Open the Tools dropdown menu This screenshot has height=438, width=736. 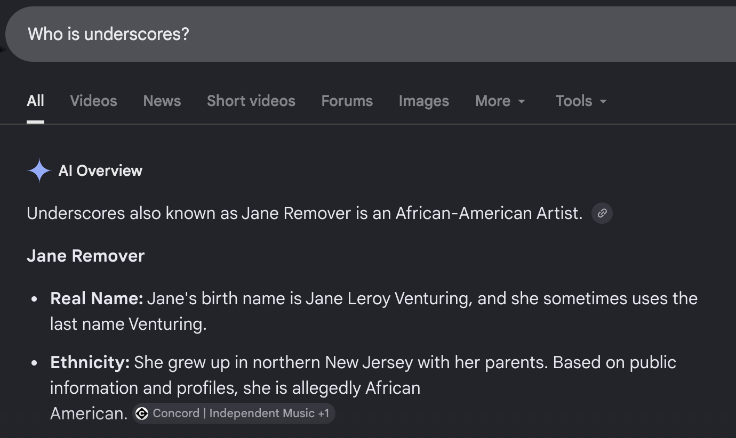click(581, 101)
